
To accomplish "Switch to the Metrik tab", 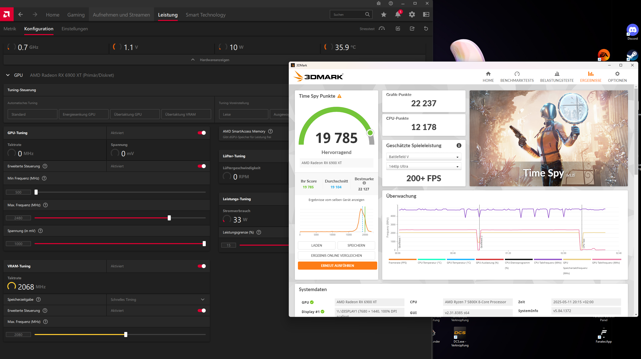I will click(x=10, y=29).
